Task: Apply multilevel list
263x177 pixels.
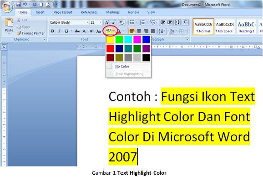Action: 152,22
